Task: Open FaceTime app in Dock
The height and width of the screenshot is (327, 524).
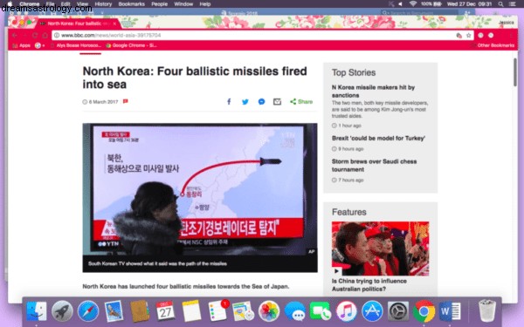Action: [321, 311]
